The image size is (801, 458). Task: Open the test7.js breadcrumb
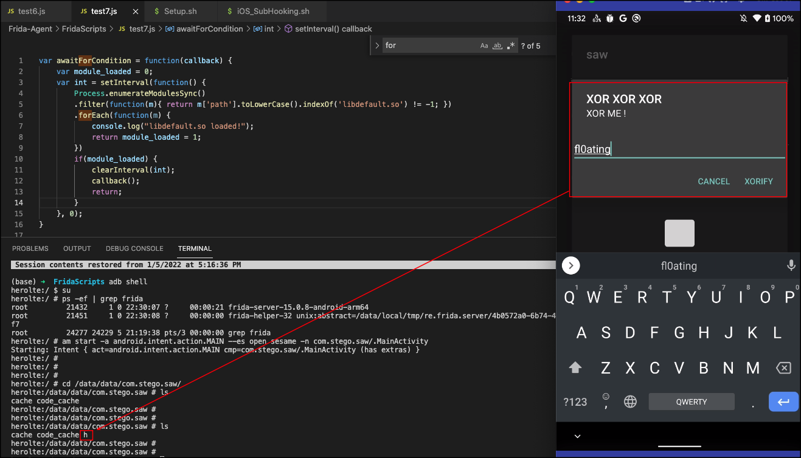coord(137,29)
